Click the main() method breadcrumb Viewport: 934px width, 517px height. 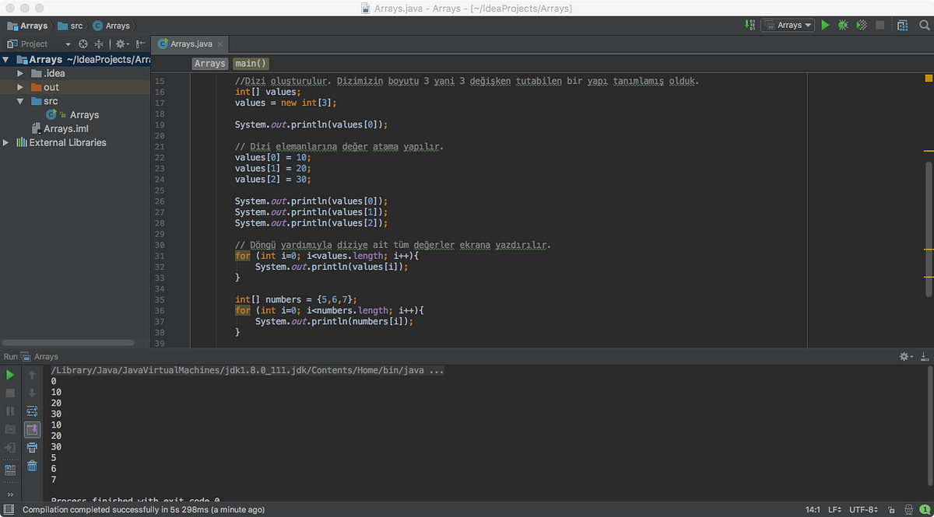[x=251, y=64]
